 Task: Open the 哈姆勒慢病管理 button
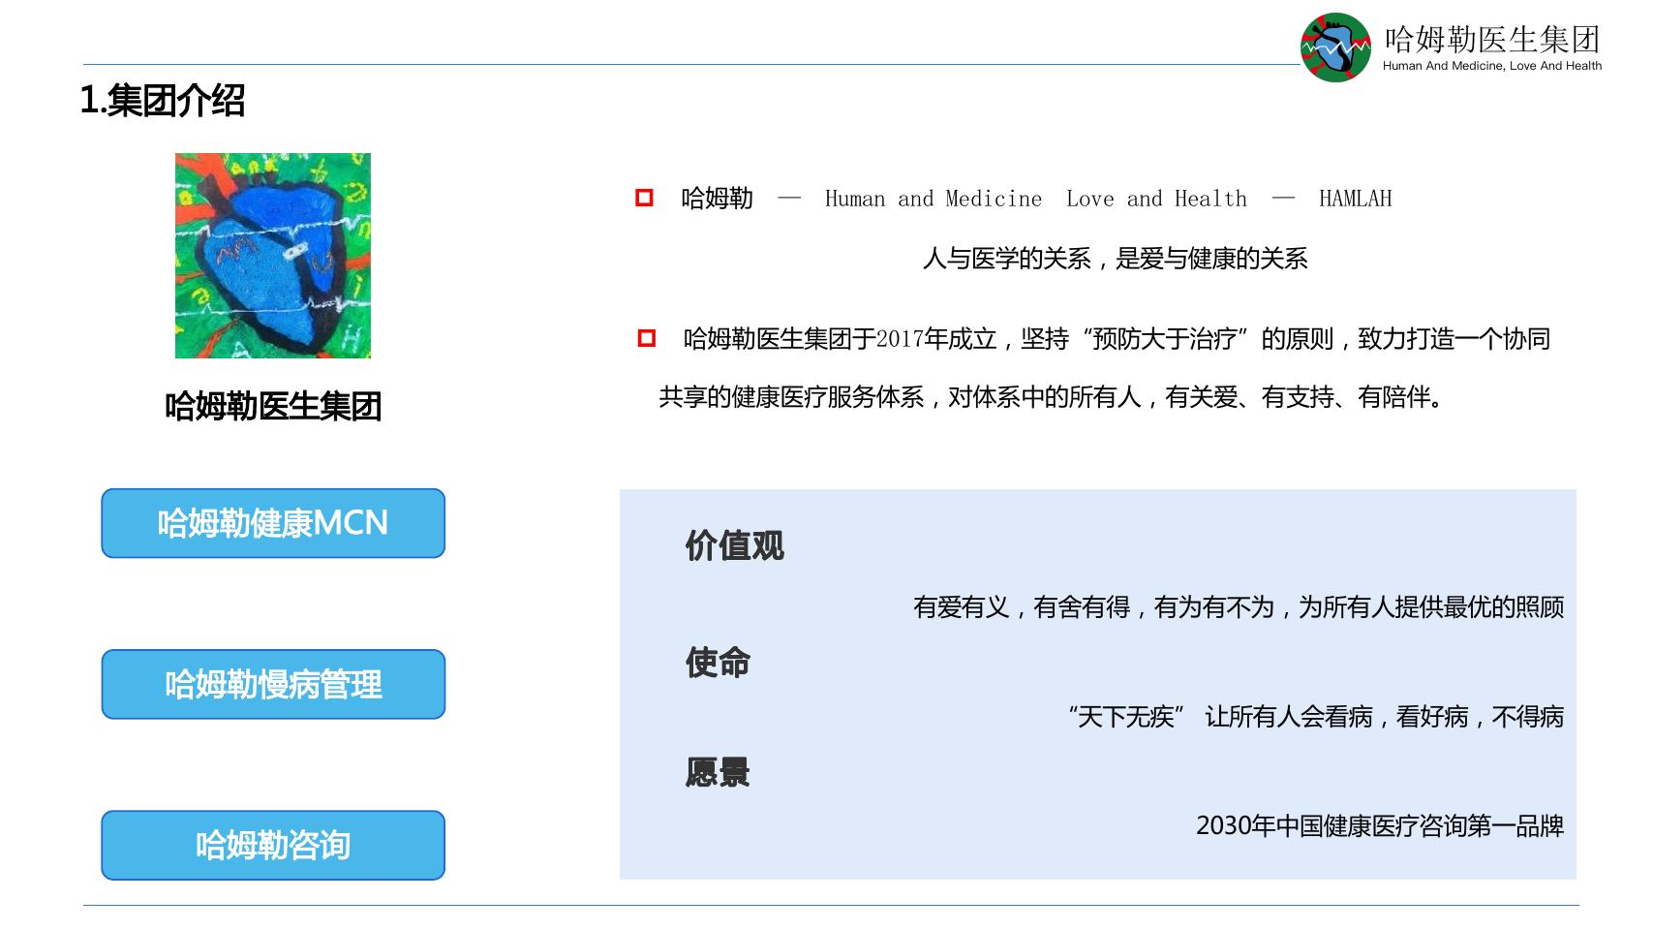coord(273,684)
